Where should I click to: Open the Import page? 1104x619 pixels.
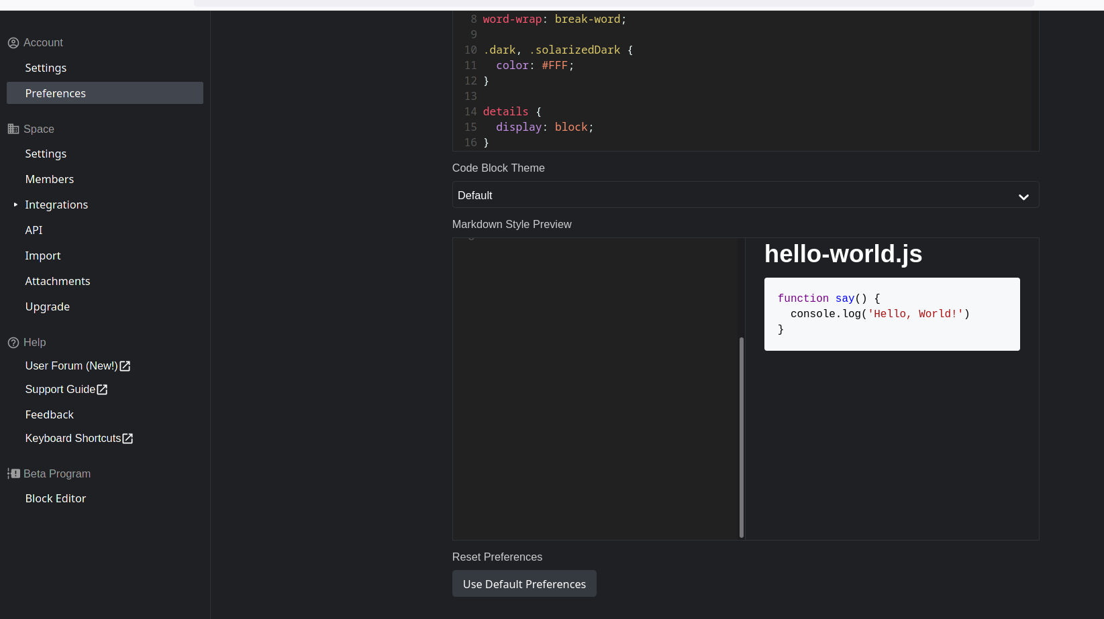(43, 256)
